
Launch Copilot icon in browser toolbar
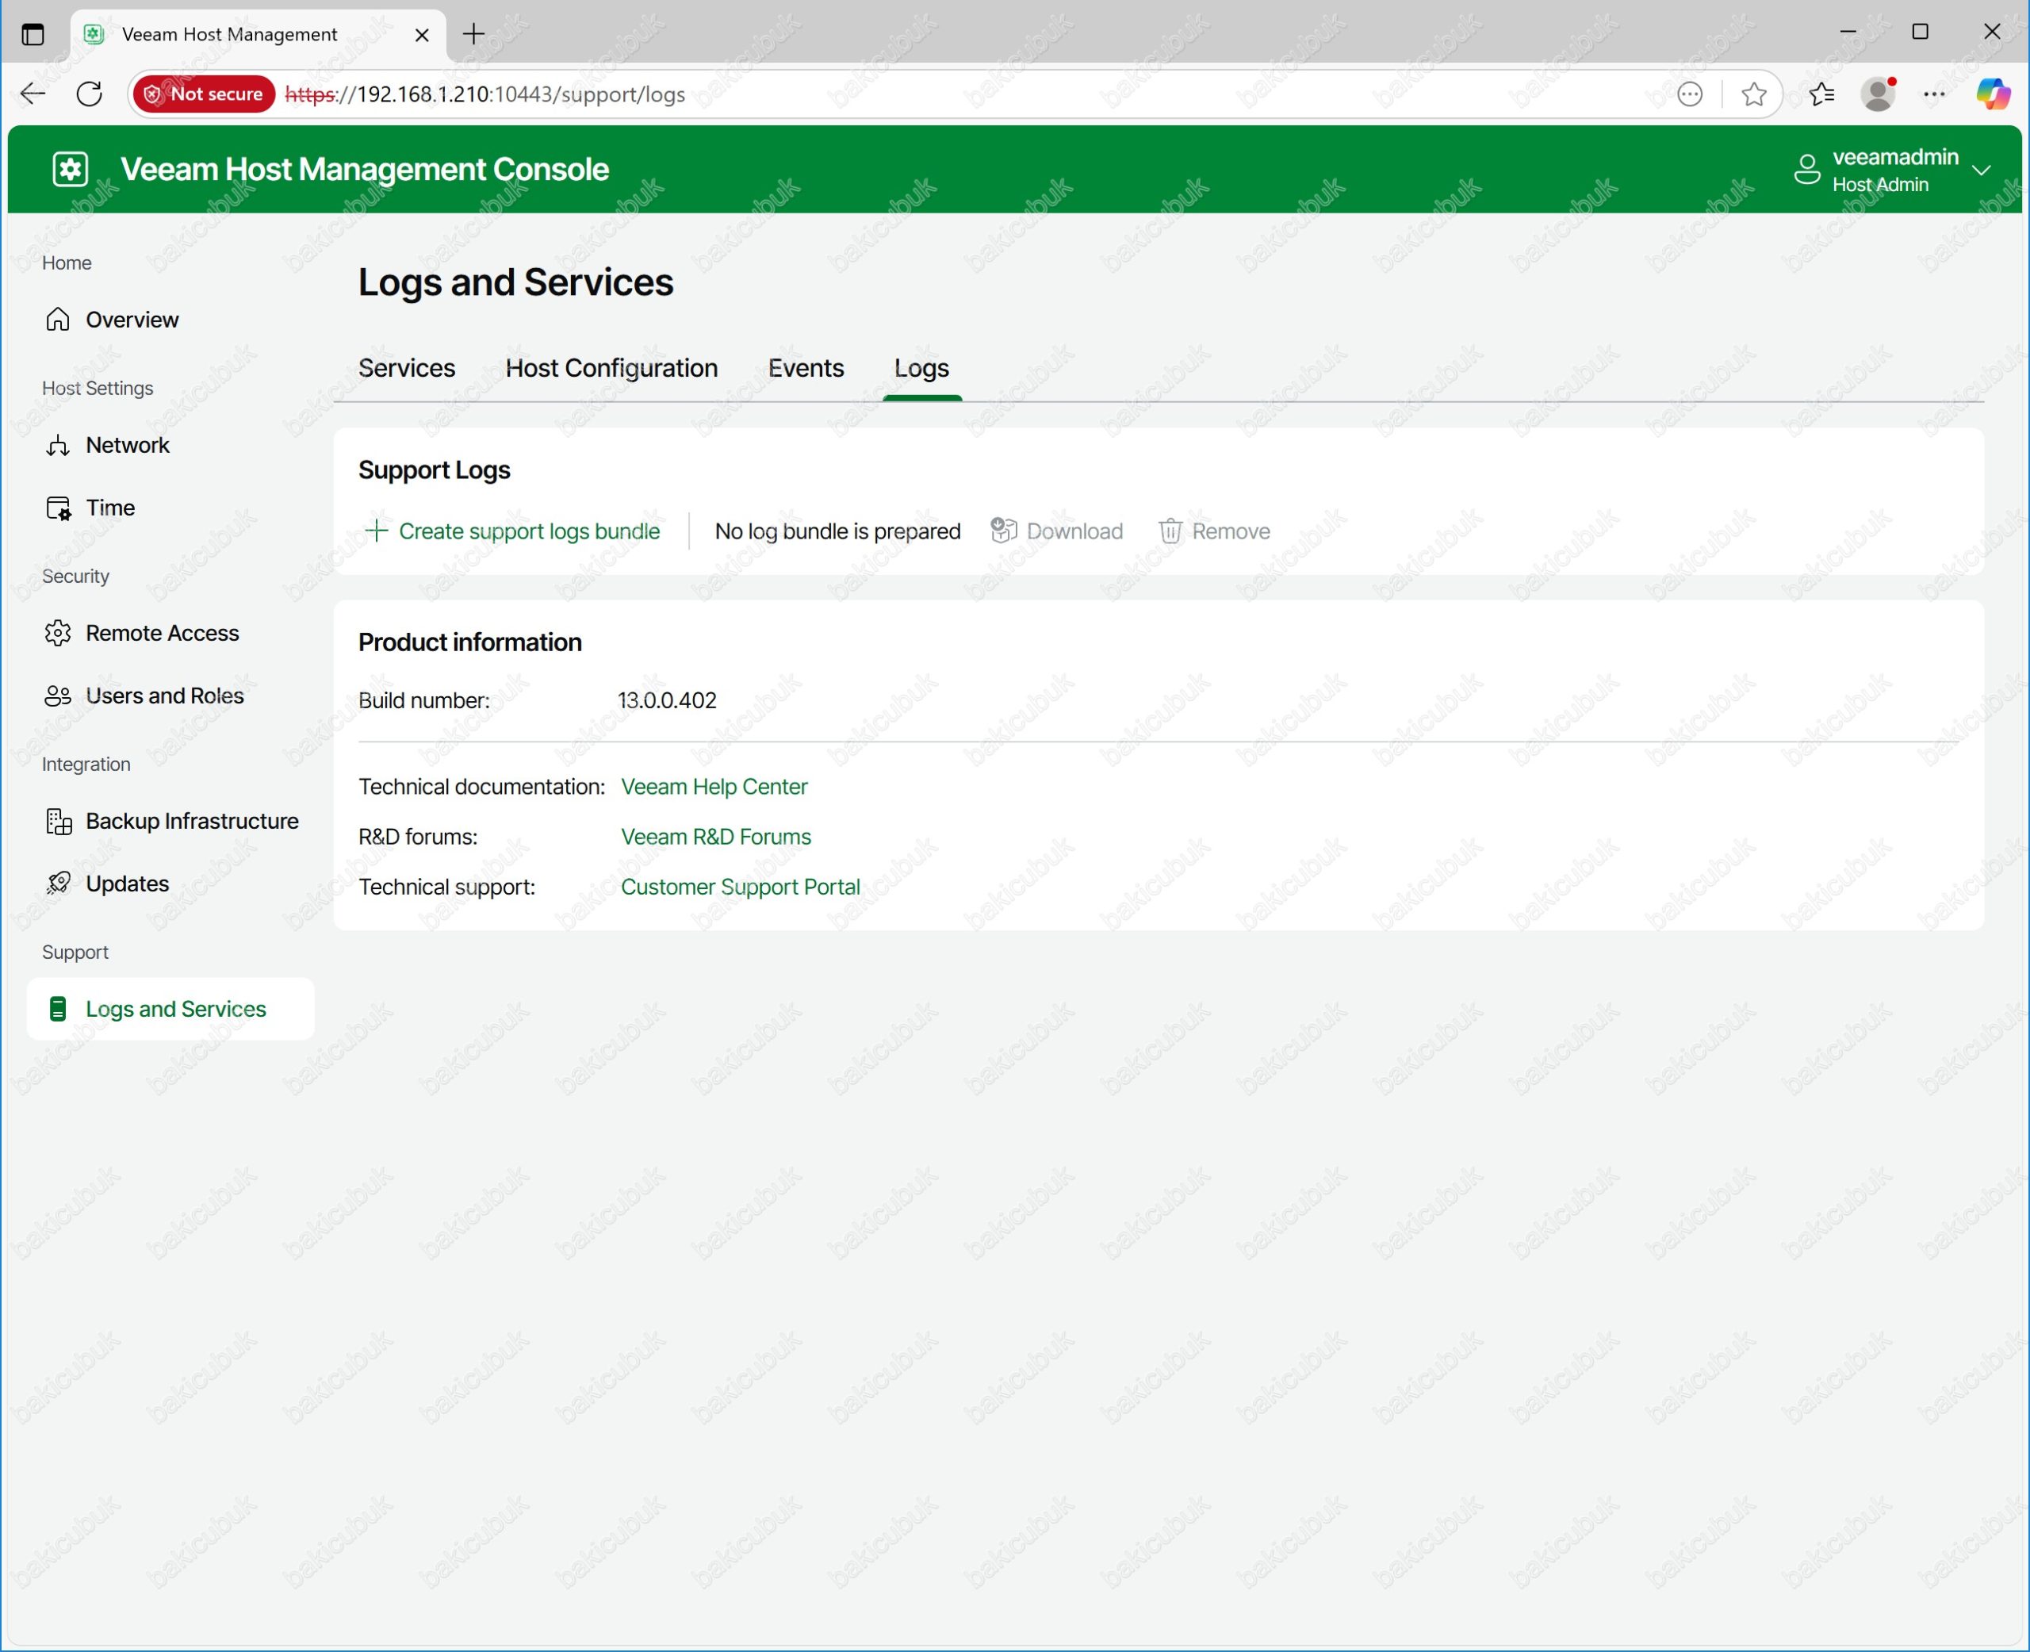(1993, 94)
